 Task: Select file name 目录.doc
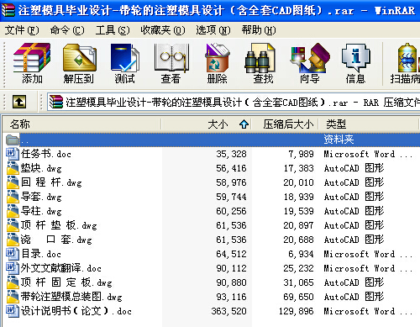point(41,254)
